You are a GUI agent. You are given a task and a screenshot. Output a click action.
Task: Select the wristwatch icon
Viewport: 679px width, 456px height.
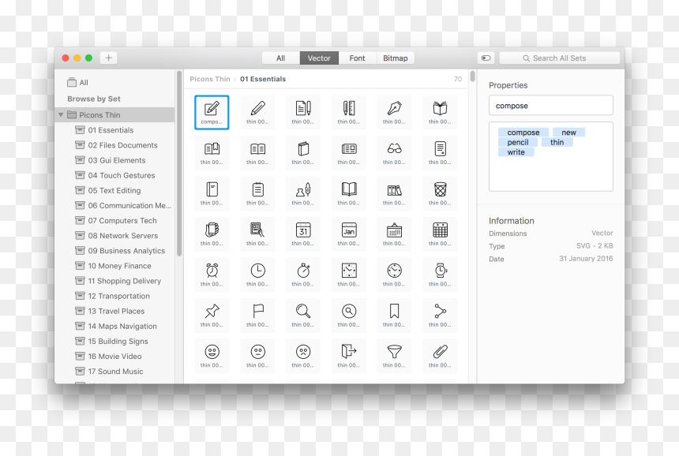click(440, 275)
